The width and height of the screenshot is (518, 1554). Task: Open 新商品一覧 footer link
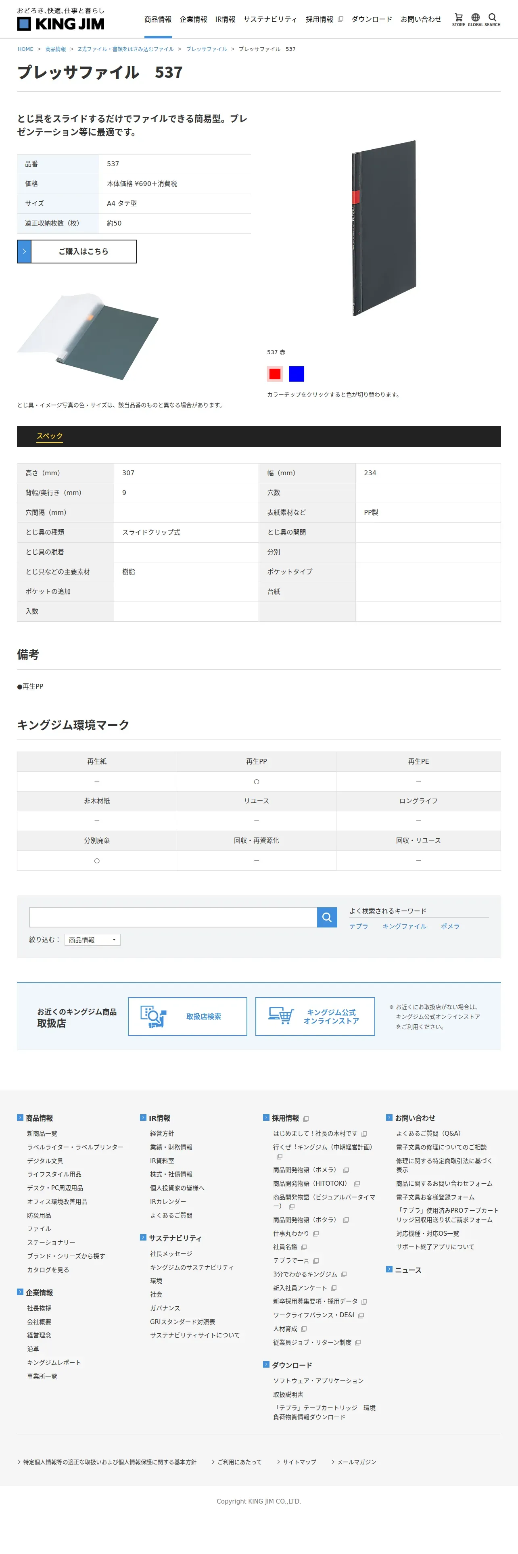point(42,1134)
